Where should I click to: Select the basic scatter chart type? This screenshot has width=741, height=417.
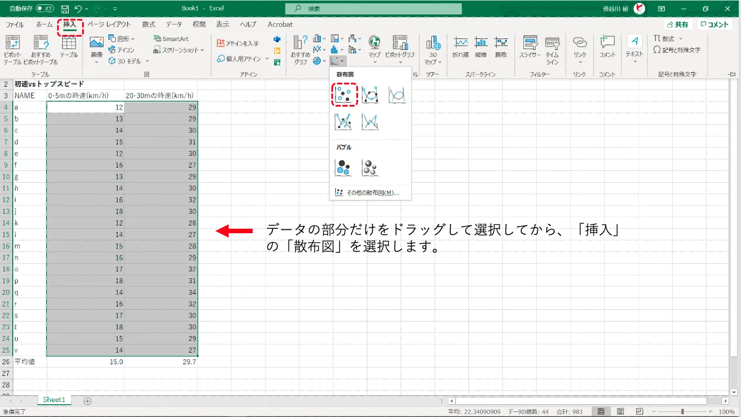click(x=344, y=95)
